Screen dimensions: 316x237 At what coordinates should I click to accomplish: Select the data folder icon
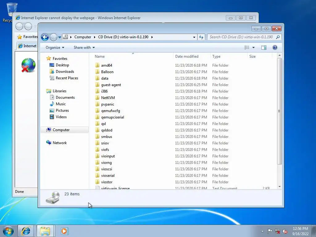pyautogui.click(x=97, y=78)
